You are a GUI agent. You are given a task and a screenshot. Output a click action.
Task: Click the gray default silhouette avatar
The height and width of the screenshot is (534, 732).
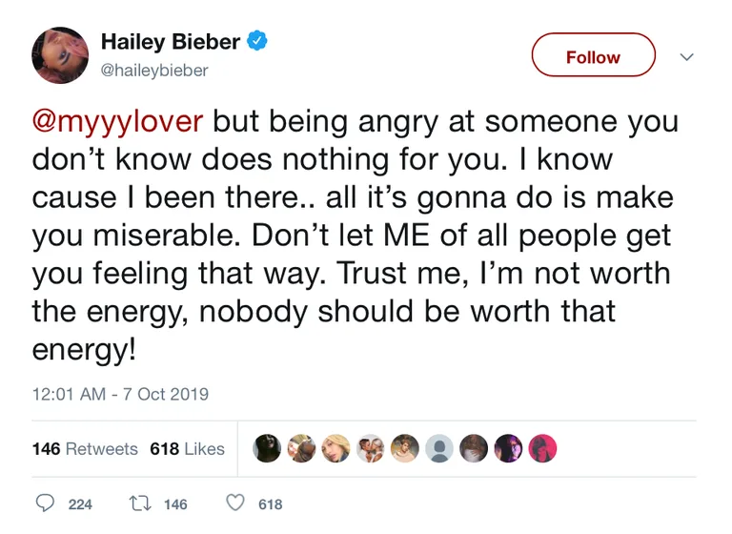click(x=439, y=448)
